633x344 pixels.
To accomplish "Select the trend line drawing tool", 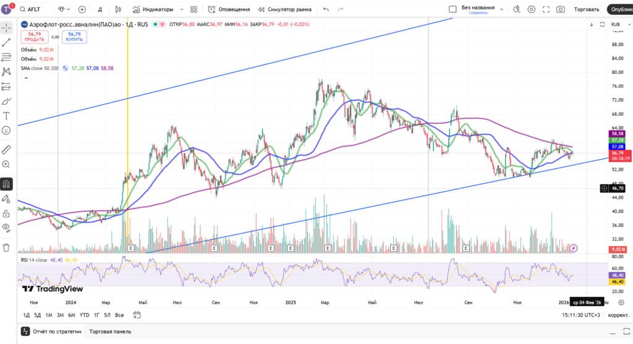I will pos(6,43).
